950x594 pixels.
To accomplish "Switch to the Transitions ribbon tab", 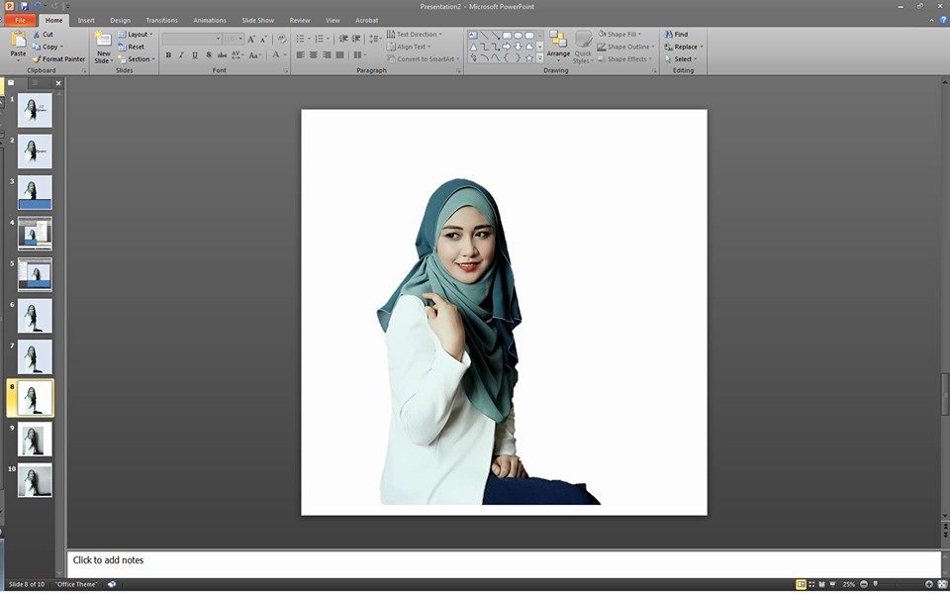I will [161, 20].
